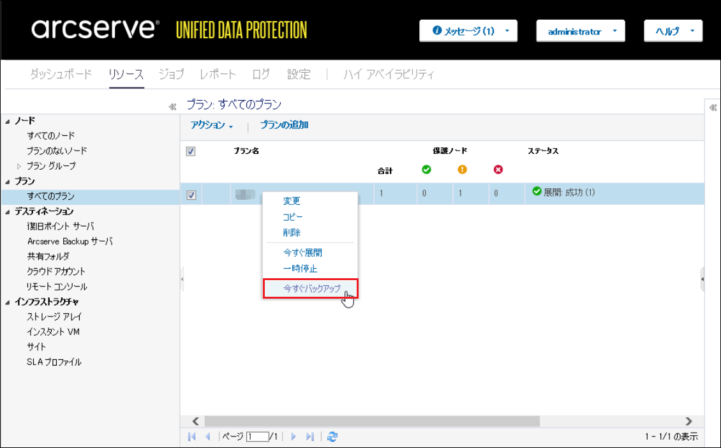
Task: Choose 一時停止 in the context menu
Action: [300, 268]
